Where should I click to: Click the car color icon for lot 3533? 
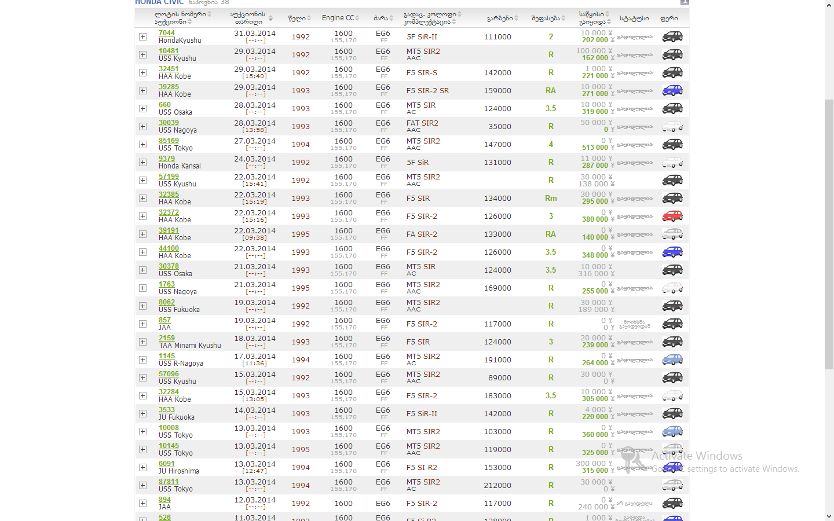[x=672, y=413]
